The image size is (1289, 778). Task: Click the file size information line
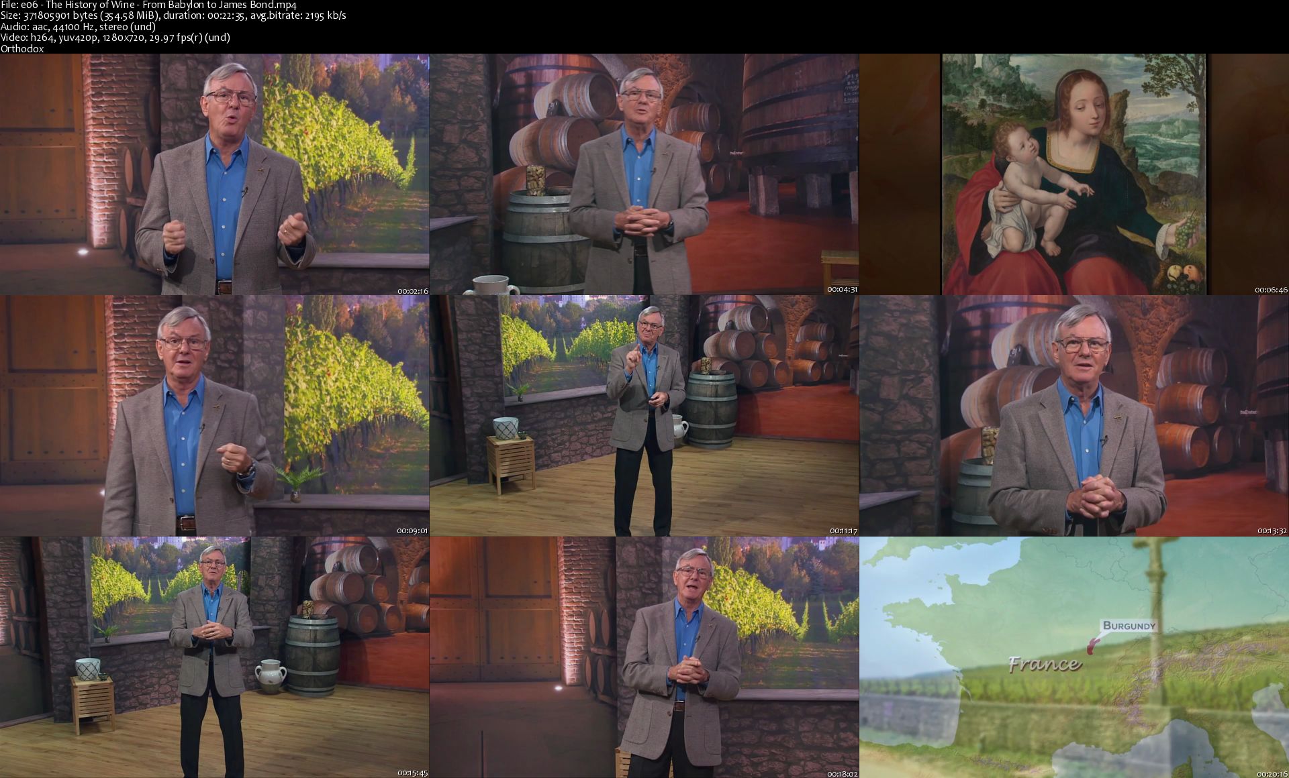pos(173,15)
